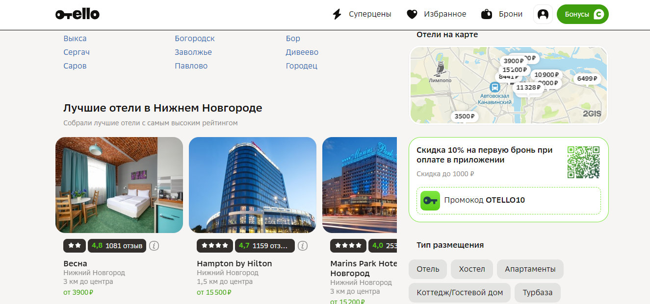Click the QR code for the app
Viewport: 650px width, 304px height.
click(x=584, y=163)
